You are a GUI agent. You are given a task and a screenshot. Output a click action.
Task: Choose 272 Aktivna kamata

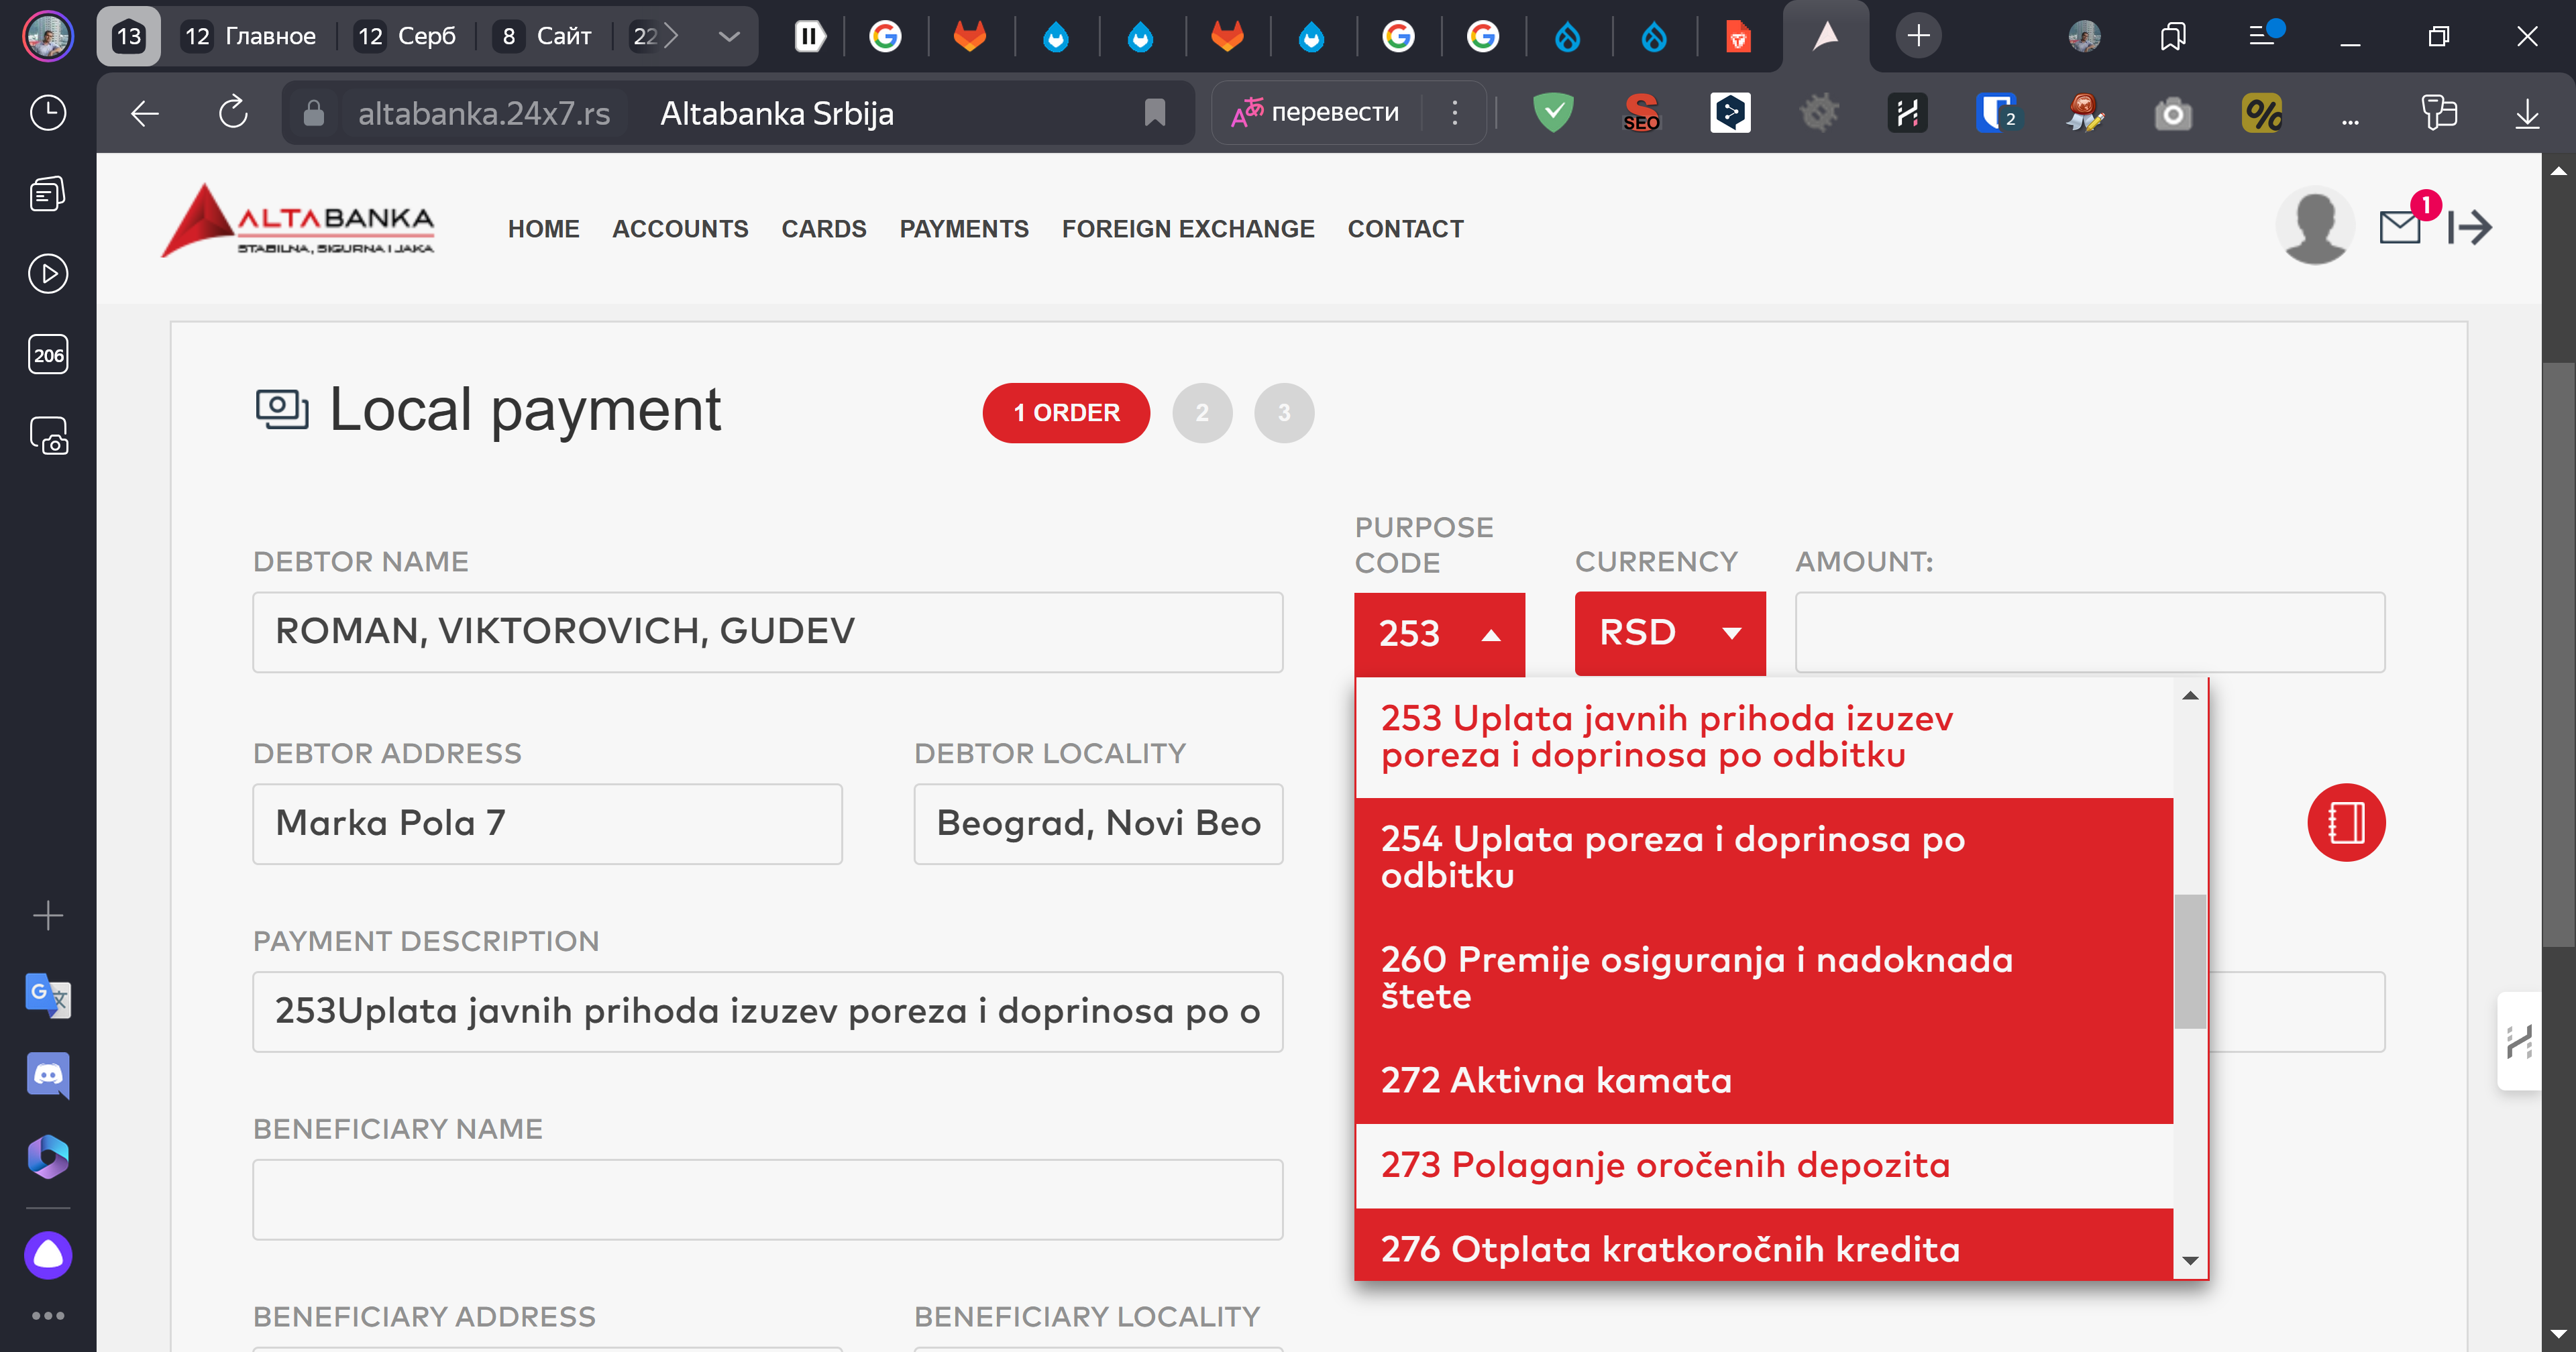click(x=1764, y=1080)
